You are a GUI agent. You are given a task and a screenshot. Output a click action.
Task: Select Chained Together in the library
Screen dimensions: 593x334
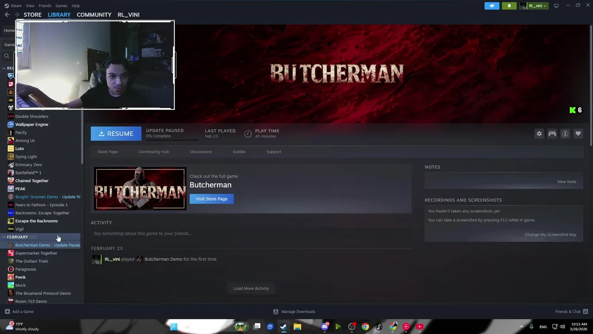click(32, 181)
